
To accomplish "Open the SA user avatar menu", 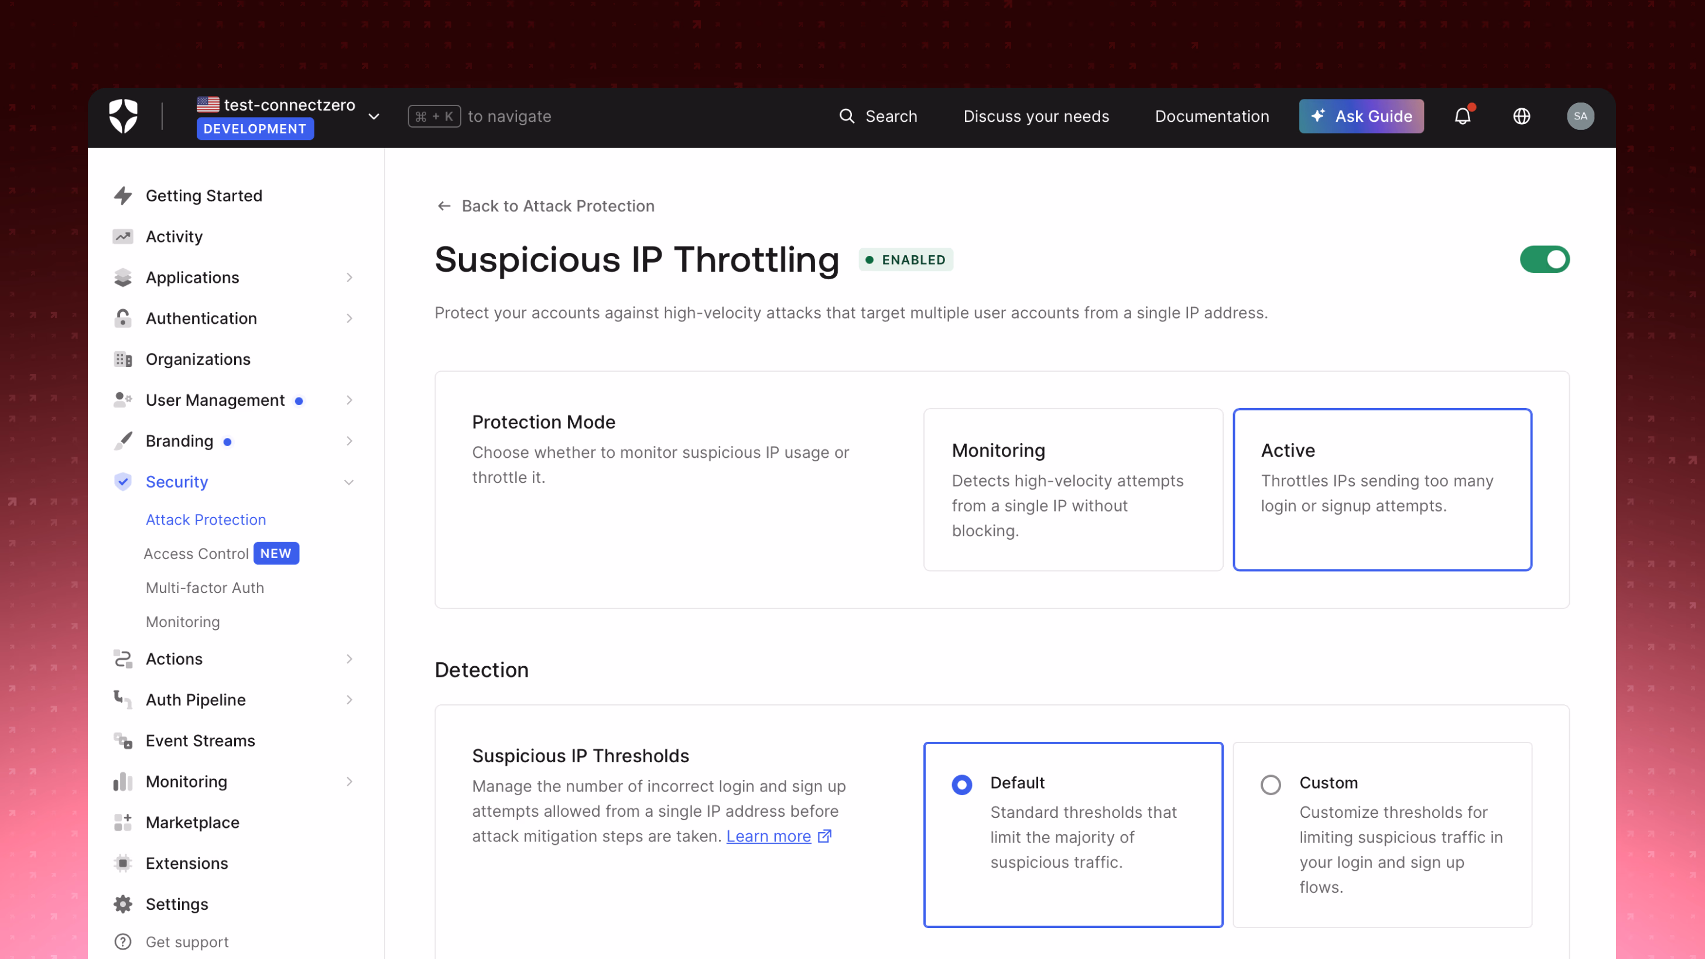I will (x=1580, y=117).
